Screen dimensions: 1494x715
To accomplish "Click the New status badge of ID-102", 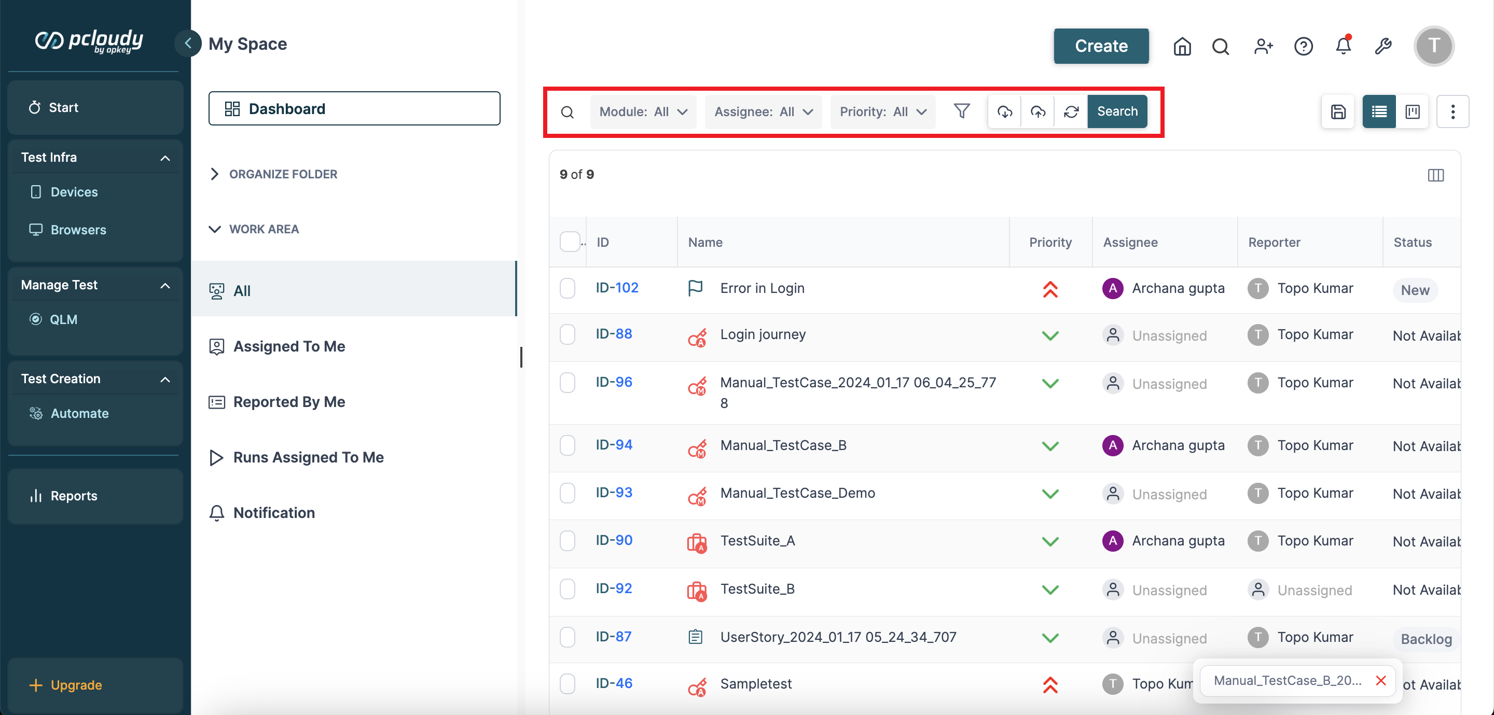I will tap(1415, 290).
